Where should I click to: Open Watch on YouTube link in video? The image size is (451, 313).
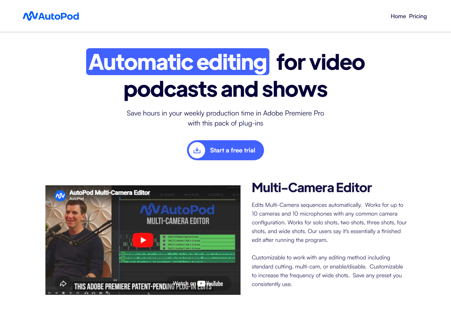pyautogui.click(x=198, y=284)
